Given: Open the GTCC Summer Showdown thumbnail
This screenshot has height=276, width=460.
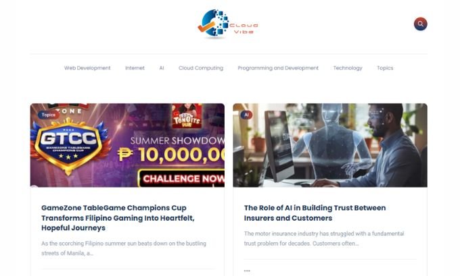Looking at the screenshot, I should tap(127, 145).
